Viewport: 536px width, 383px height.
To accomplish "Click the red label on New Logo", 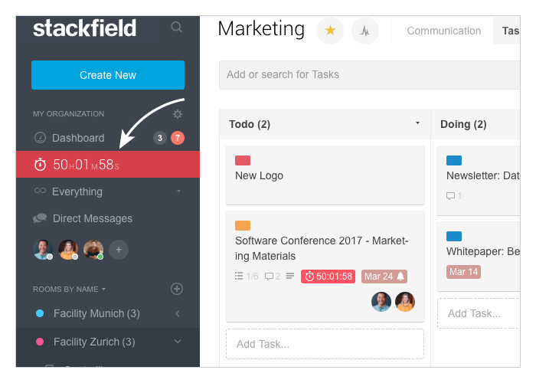I will pos(243,160).
